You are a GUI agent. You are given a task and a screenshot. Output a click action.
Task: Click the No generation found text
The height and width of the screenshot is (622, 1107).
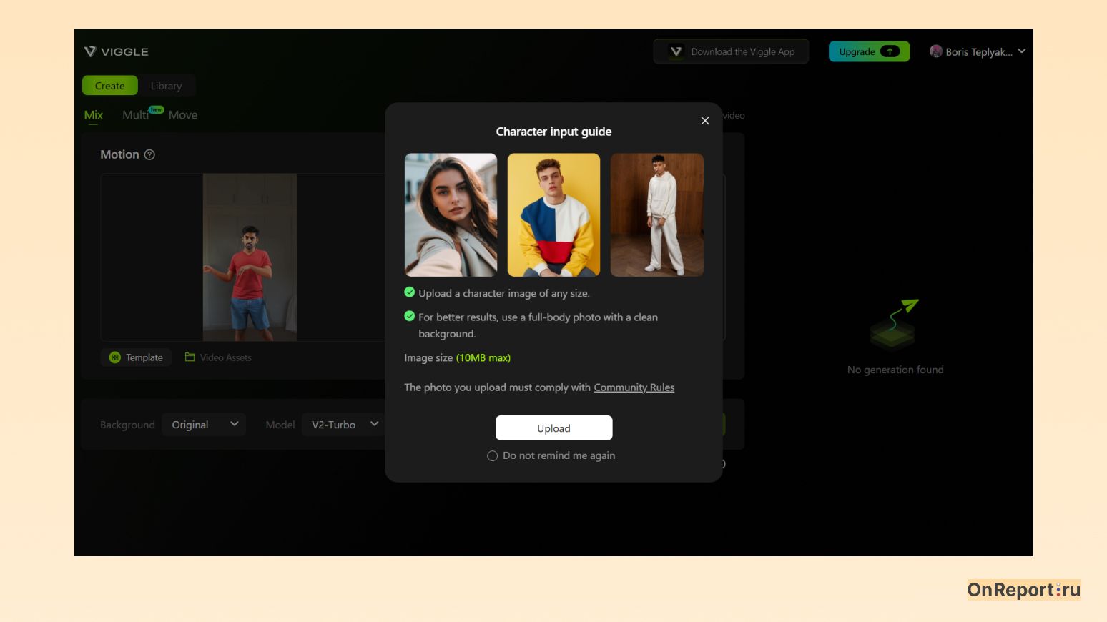pos(895,370)
